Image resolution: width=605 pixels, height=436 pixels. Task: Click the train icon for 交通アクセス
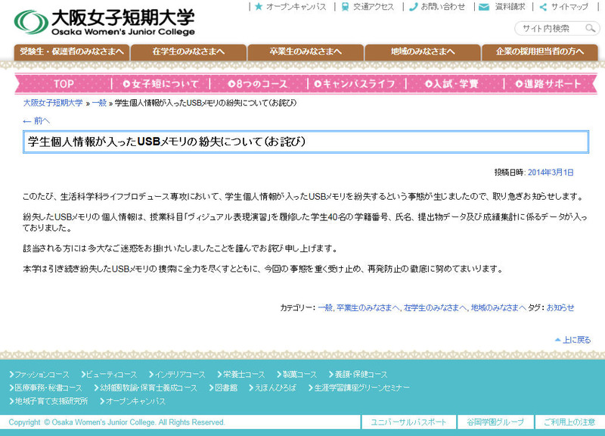346,7
